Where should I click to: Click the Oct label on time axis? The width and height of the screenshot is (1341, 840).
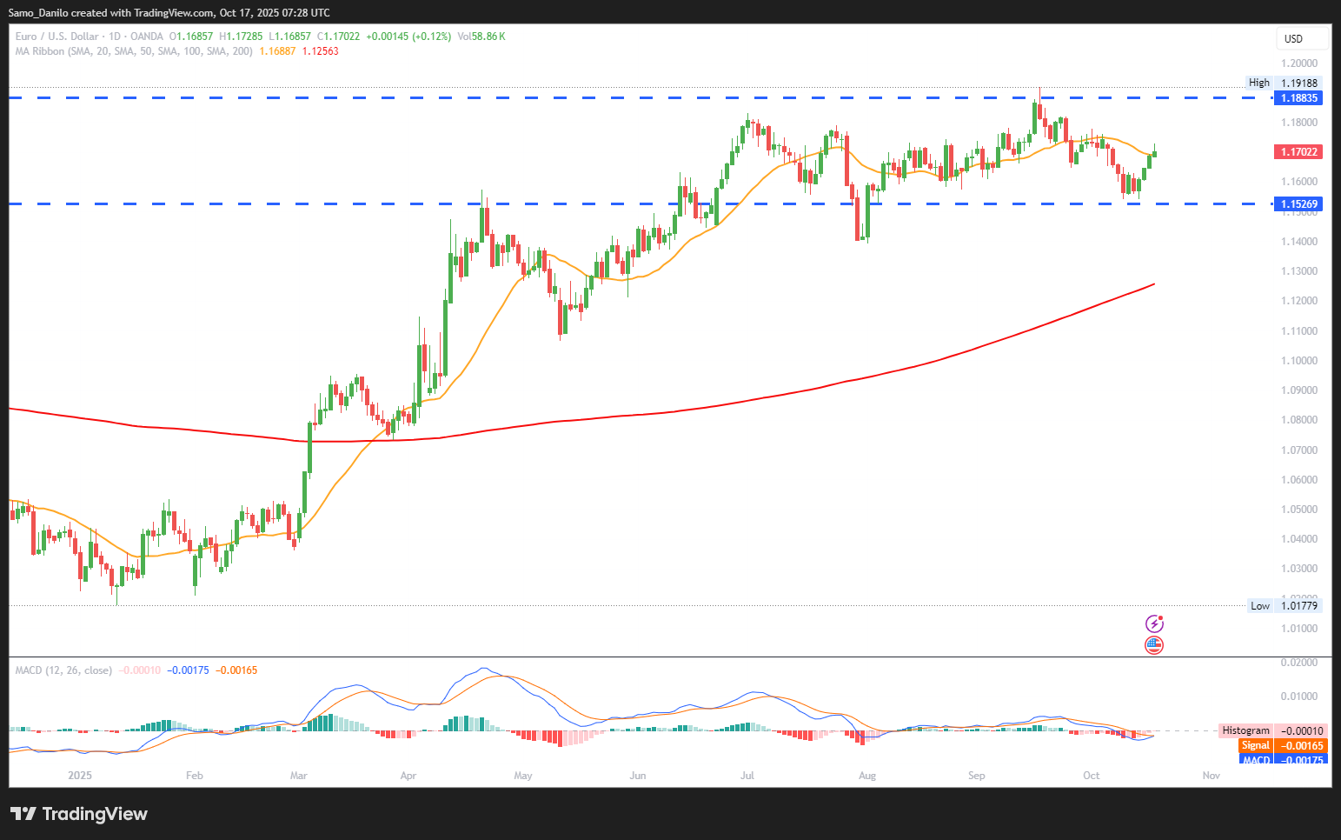pos(1091,776)
